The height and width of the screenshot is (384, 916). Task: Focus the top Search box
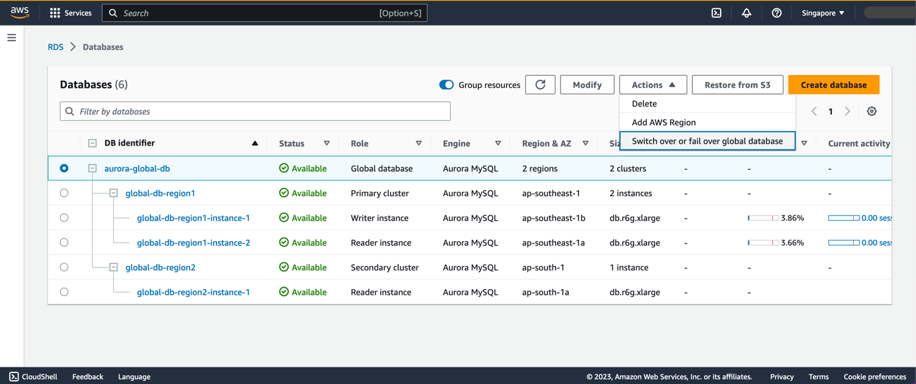[265, 13]
